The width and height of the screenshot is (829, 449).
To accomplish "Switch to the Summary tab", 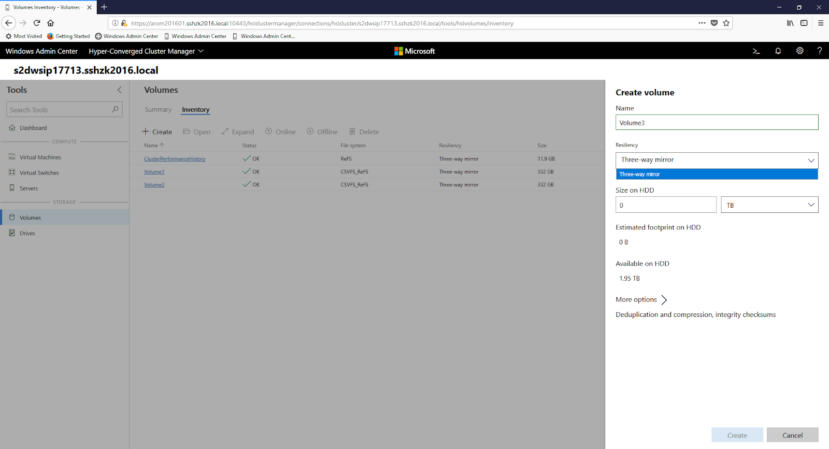I will coord(158,110).
